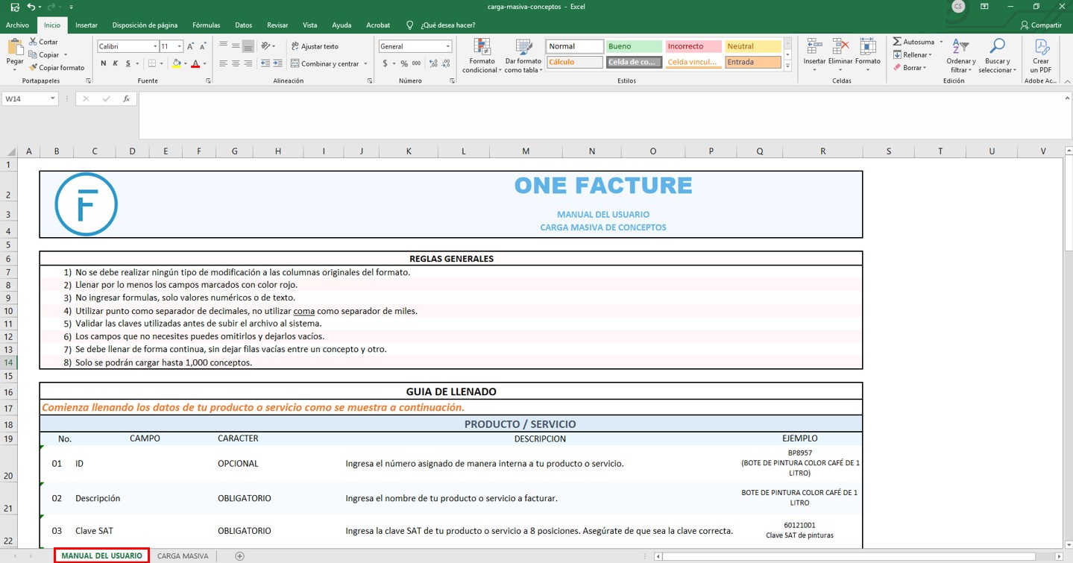Switch to the CARGA MASIVA sheet tab
Viewport: 1073px width, 563px height.
(183, 556)
